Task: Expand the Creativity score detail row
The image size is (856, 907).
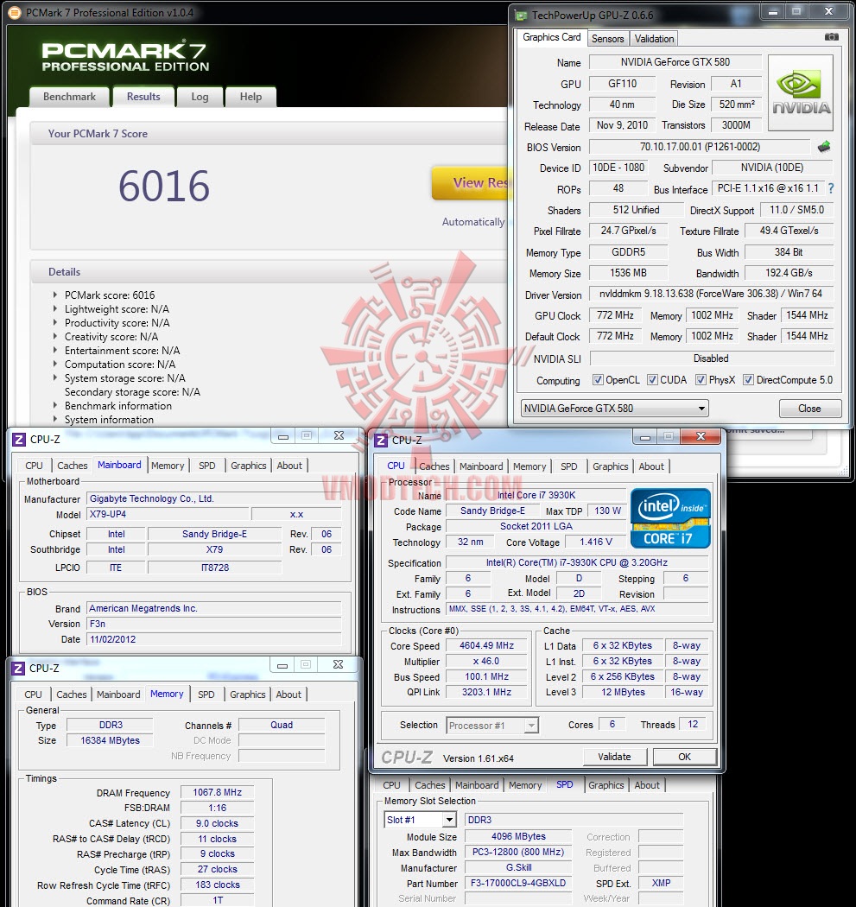Action: click(55, 337)
